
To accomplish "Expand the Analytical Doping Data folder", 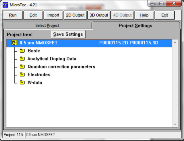I will coord(22,59).
